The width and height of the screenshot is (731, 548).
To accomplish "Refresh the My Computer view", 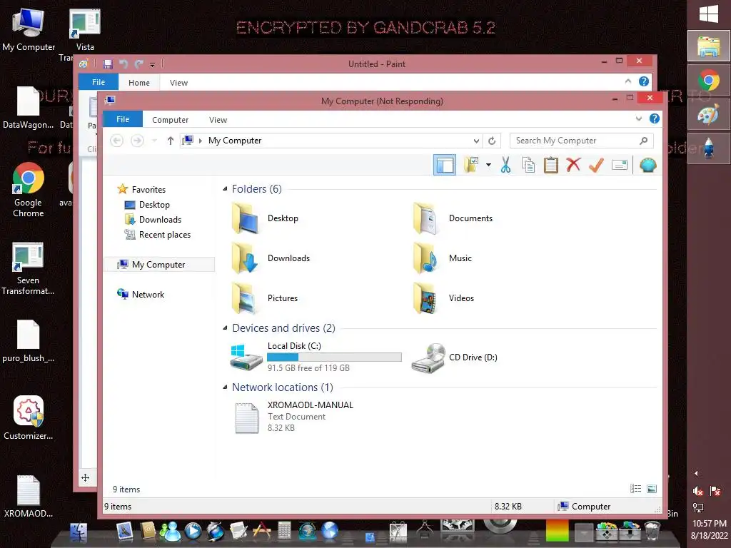I will [x=491, y=141].
